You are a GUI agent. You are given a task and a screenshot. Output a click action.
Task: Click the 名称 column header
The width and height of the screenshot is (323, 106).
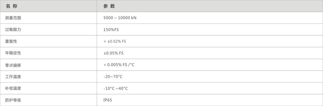click(x=12, y=6)
